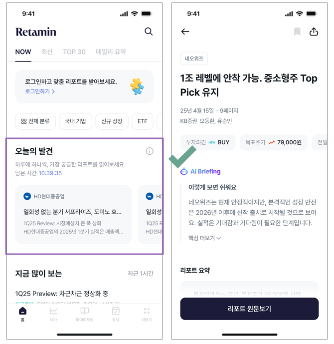The image size is (334, 344).
Task: Switch to the 최신 tab
Action: (x=47, y=52)
